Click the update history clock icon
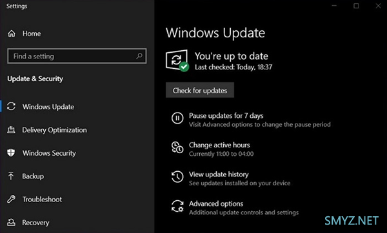The image size is (387, 233). pos(177,176)
